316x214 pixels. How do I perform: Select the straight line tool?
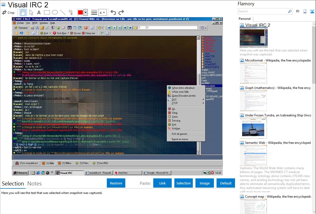coord(63,12)
